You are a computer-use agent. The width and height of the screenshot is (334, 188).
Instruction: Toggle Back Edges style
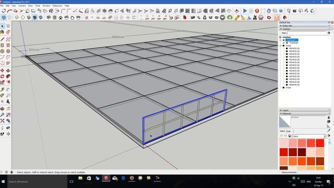10,17
